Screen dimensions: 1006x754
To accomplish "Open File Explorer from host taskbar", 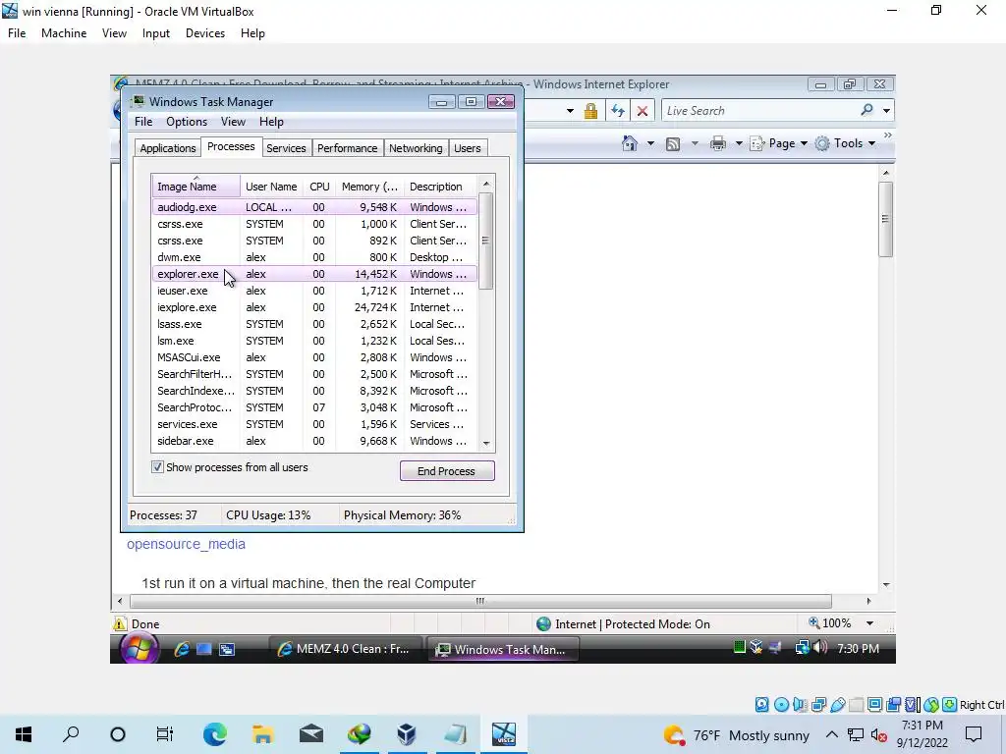I will point(263,734).
